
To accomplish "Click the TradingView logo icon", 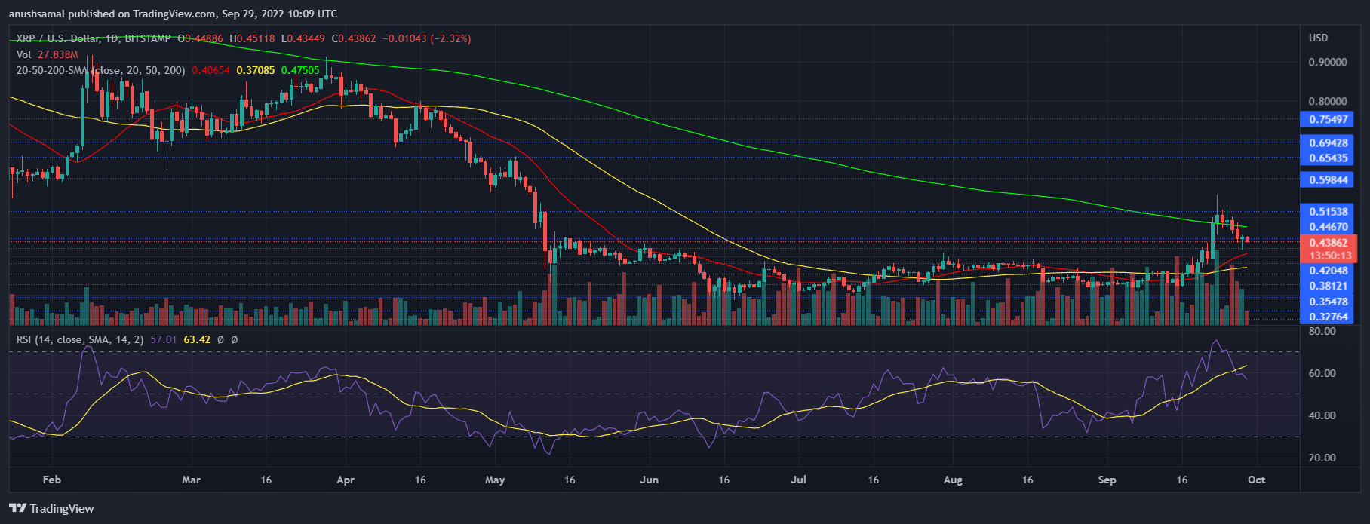I will tap(18, 508).
